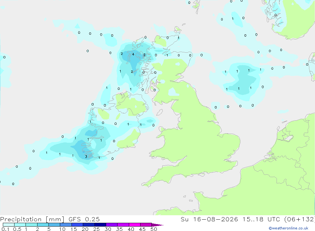Click the 15–20 mm legend color swatch
This screenshot has height=231, width=315.
pyautogui.click(x=77, y=225)
